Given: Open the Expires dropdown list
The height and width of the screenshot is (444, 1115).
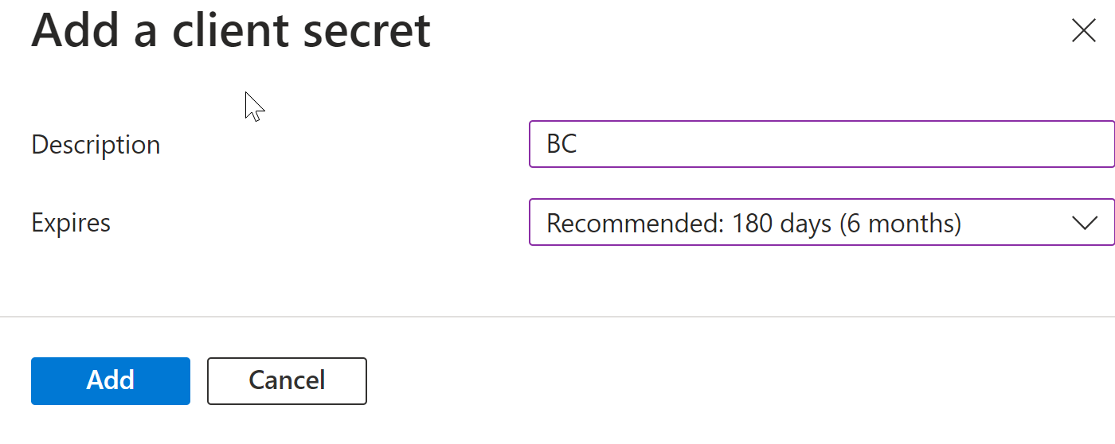Looking at the screenshot, I should point(820,223).
